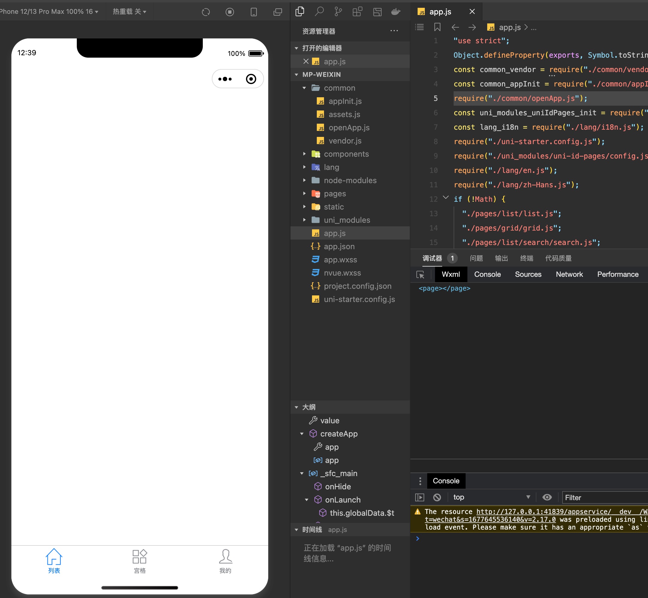
Task: Open the Search magnifier icon
Action: tap(319, 12)
